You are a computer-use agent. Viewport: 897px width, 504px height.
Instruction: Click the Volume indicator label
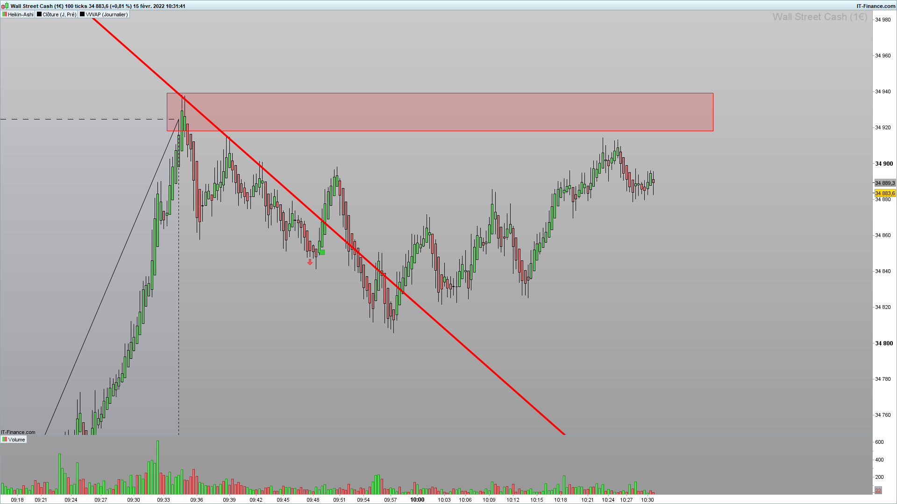(16, 440)
